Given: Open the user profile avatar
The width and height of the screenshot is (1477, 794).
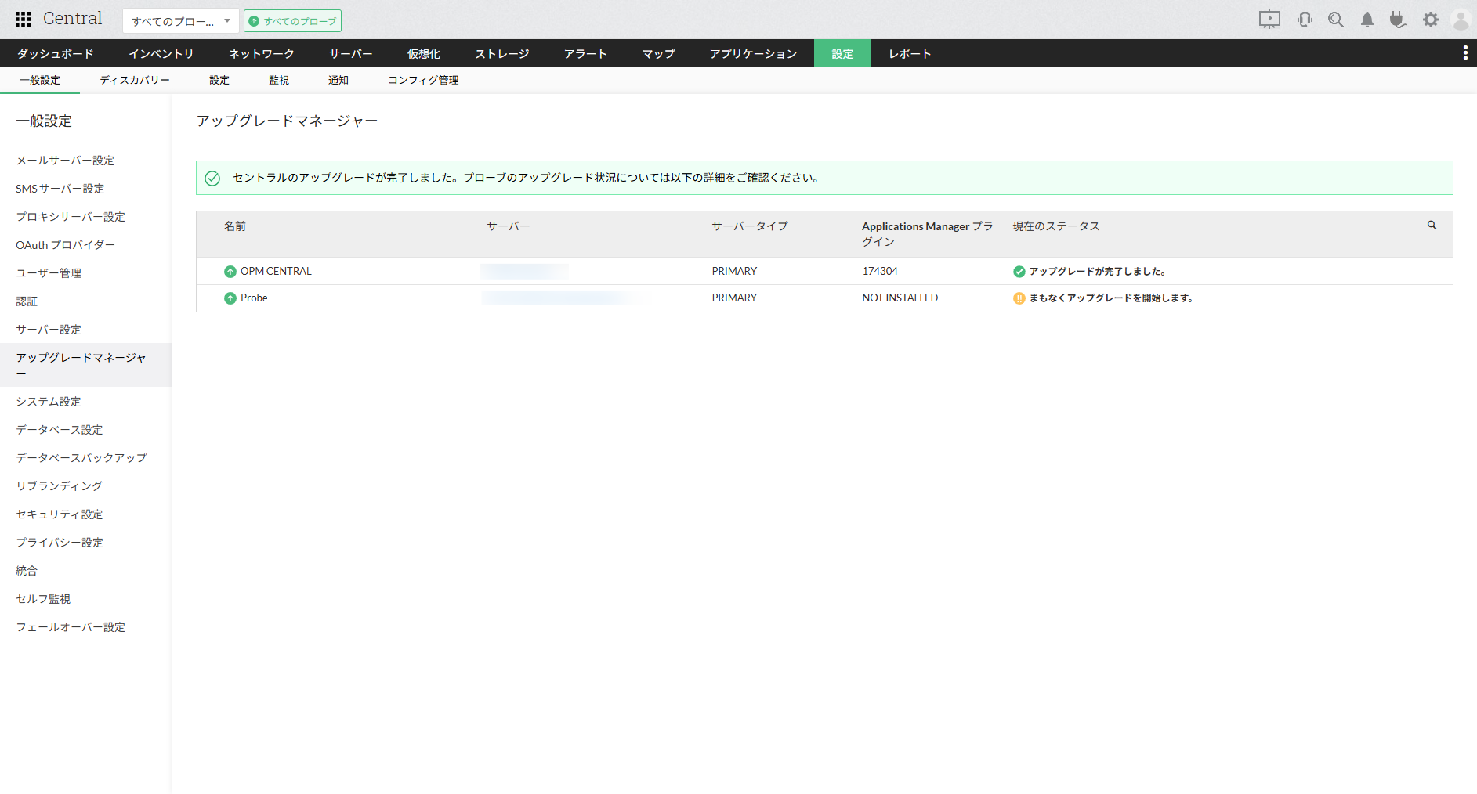Looking at the screenshot, I should 1461,20.
